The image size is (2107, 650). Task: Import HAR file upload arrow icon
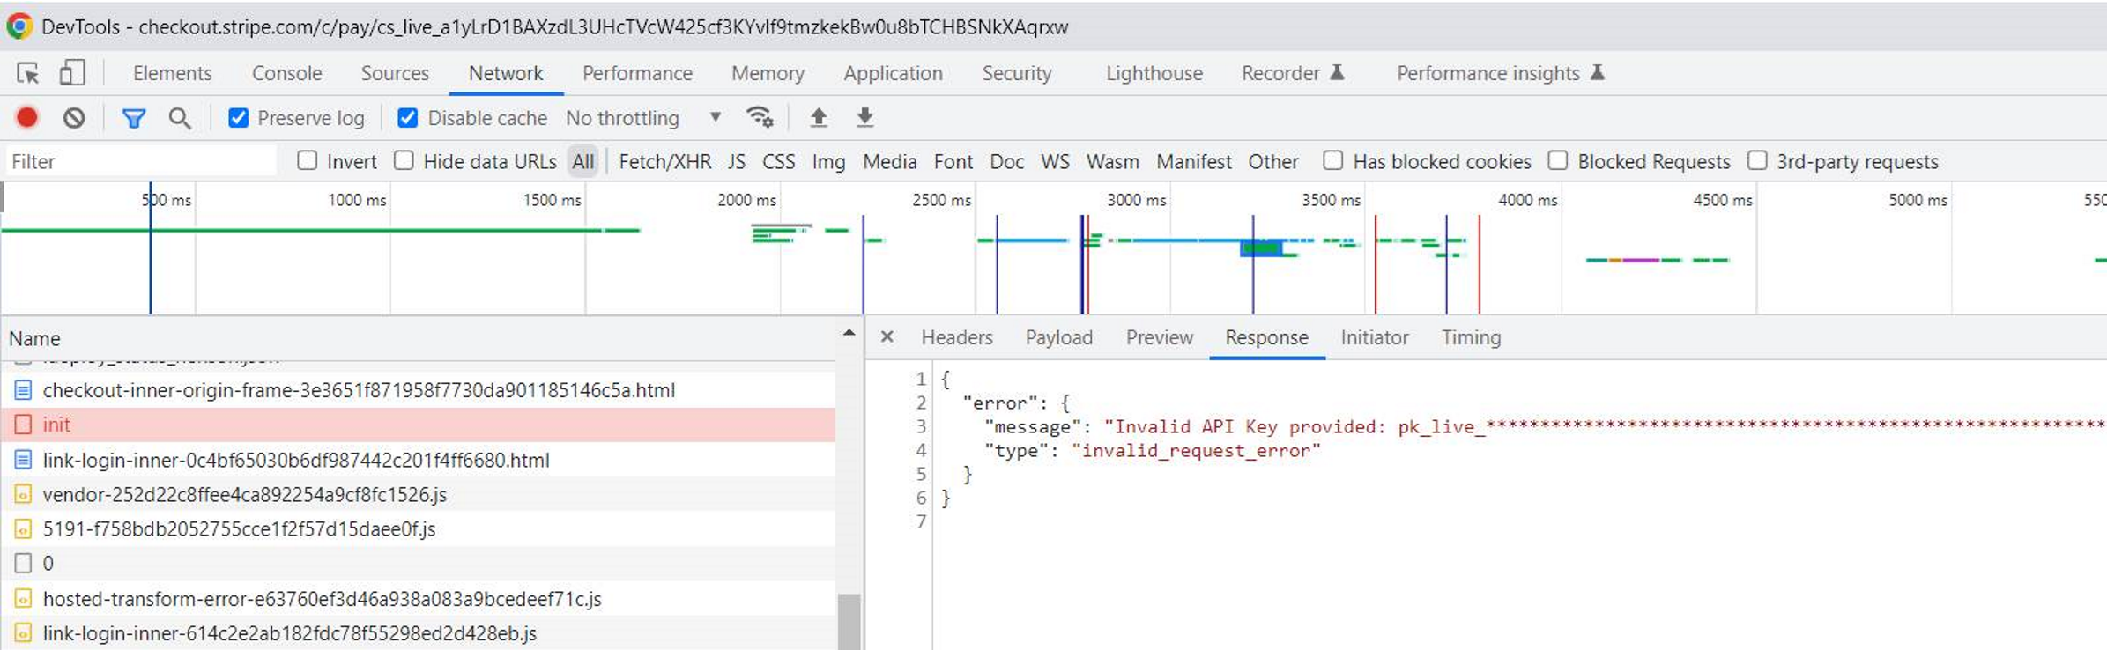click(819, 117)
